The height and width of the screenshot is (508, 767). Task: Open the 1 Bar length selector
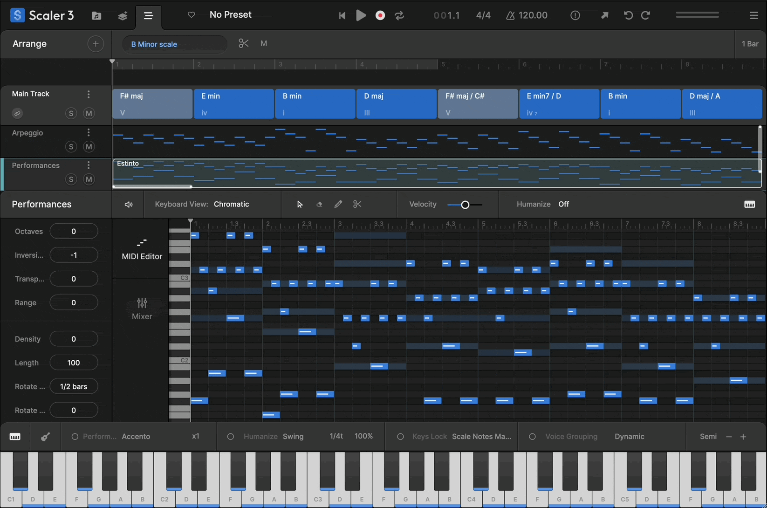[x=750, y=43]
